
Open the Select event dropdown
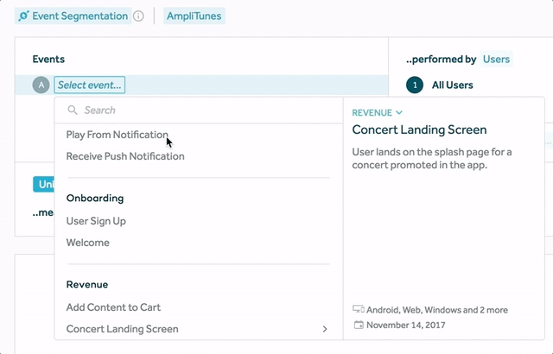[x=90, y=85]
